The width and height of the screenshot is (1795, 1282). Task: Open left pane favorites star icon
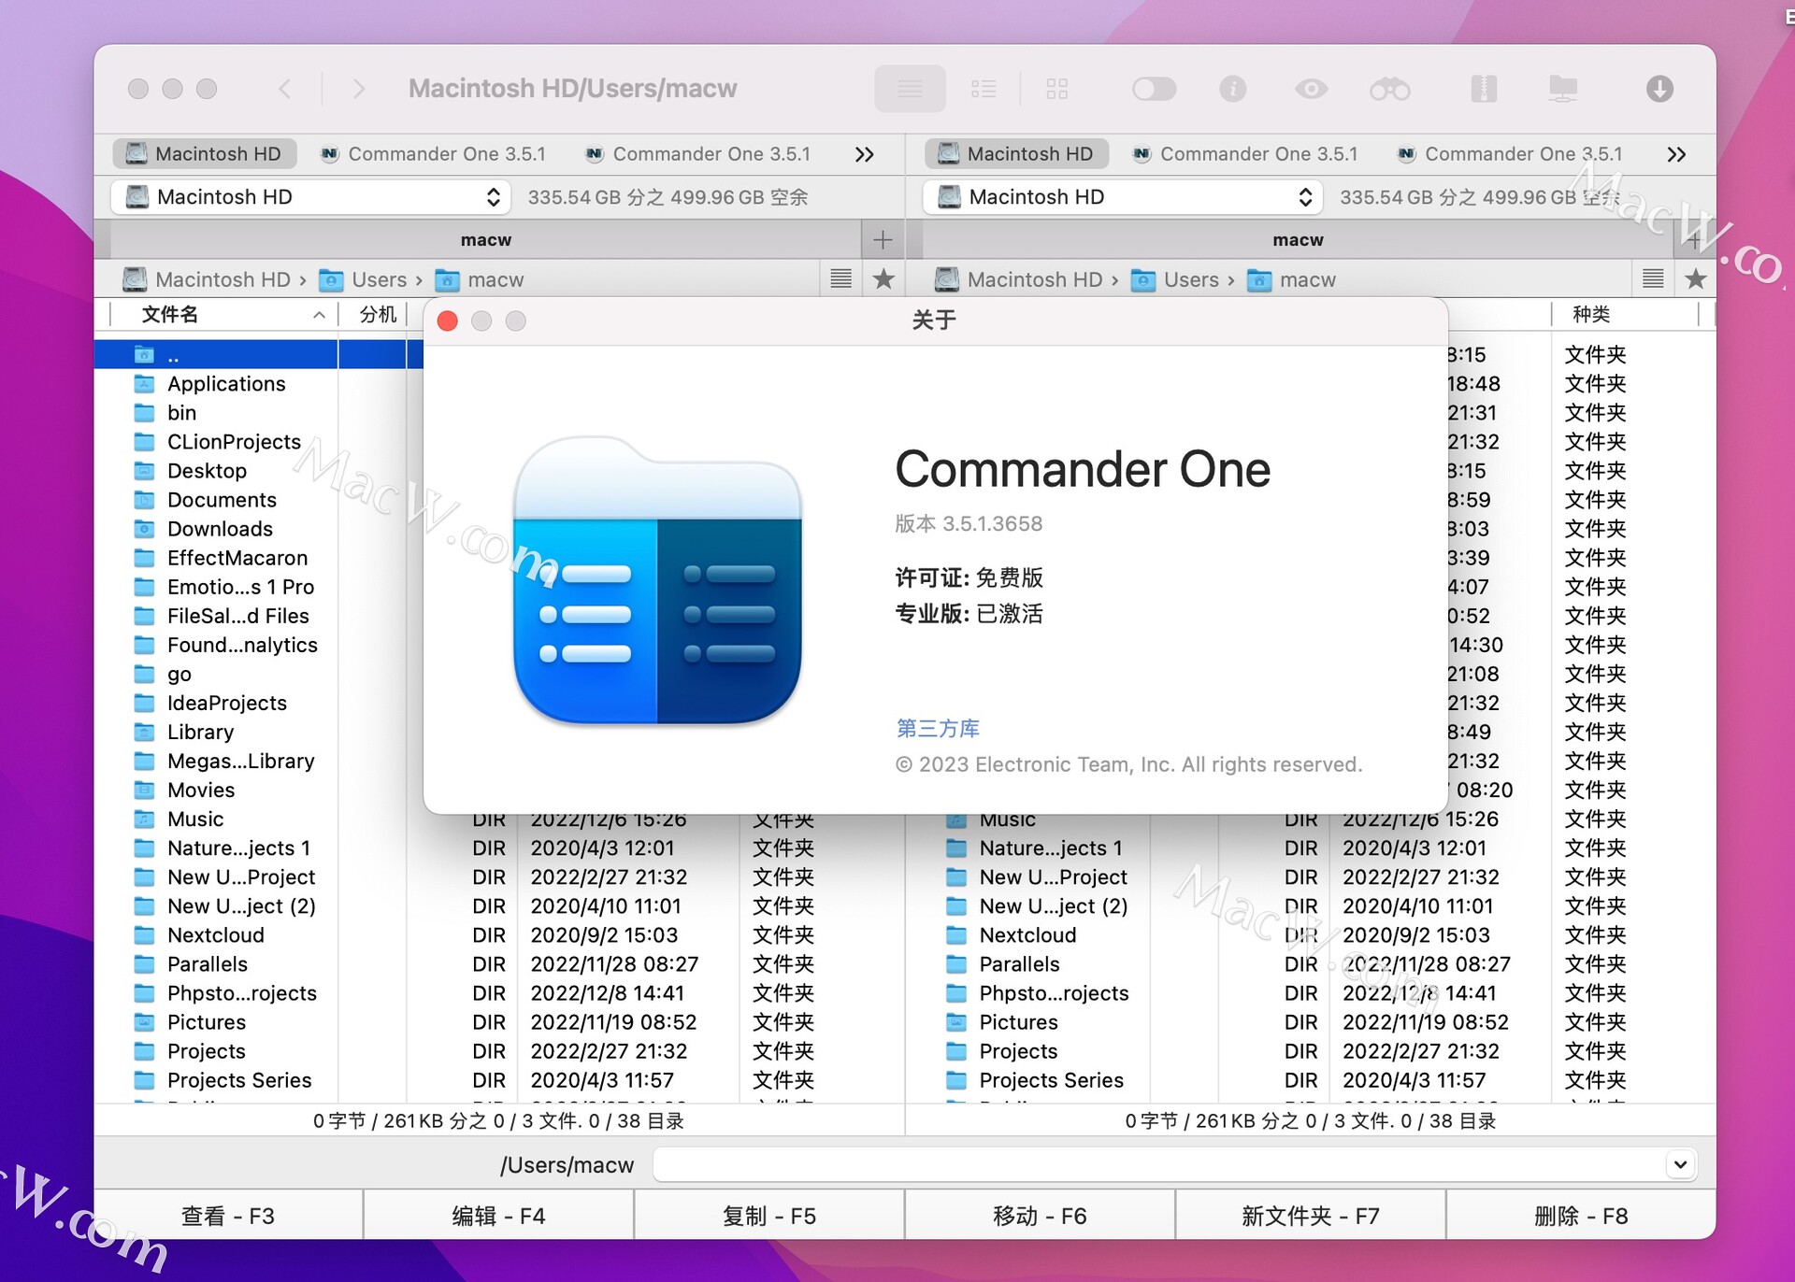(x=883, y=278)
